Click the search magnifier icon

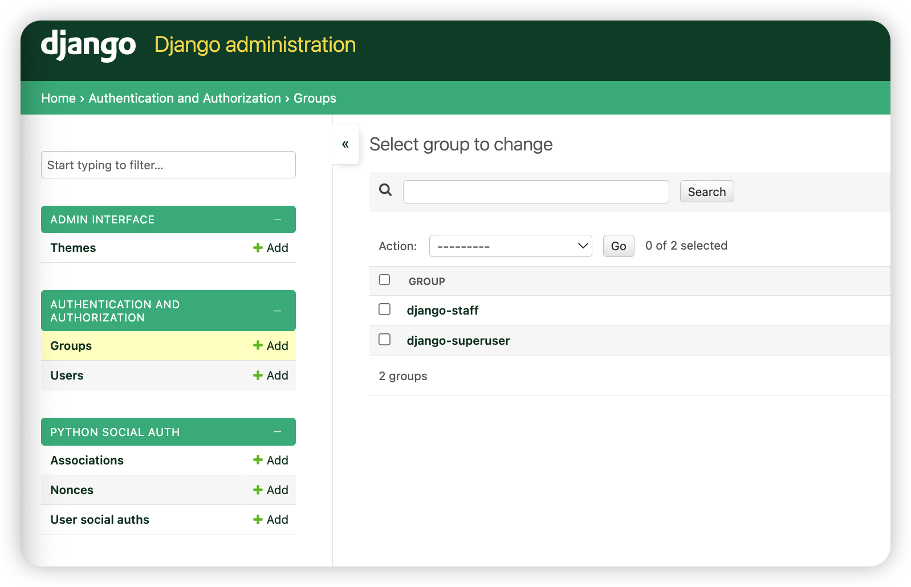[385, 190]
